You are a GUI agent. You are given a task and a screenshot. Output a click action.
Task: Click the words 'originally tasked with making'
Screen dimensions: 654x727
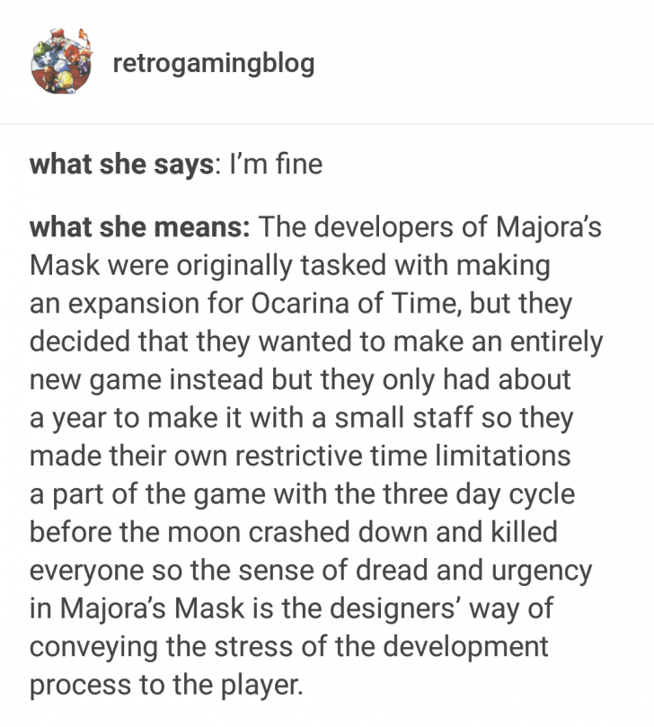point(363,266)
